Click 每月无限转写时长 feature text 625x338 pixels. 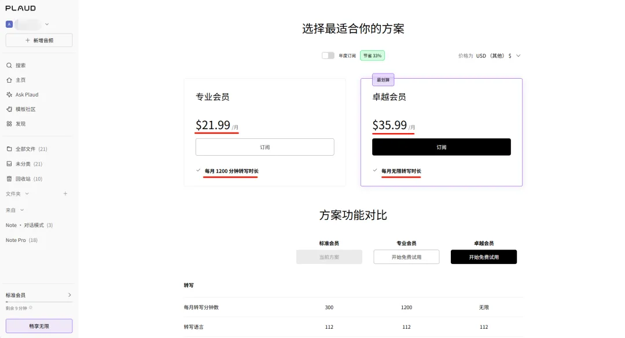point(402,171)
